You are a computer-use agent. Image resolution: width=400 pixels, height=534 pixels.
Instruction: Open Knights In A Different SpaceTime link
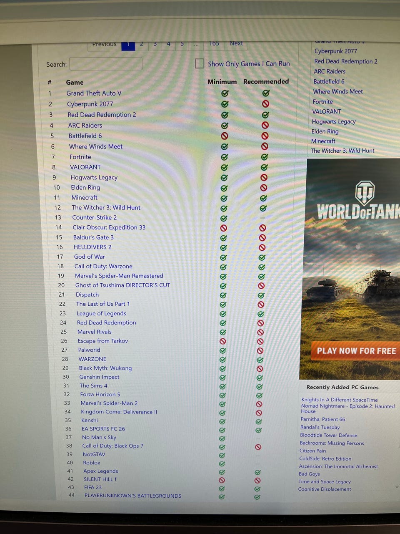coord(340,400)
